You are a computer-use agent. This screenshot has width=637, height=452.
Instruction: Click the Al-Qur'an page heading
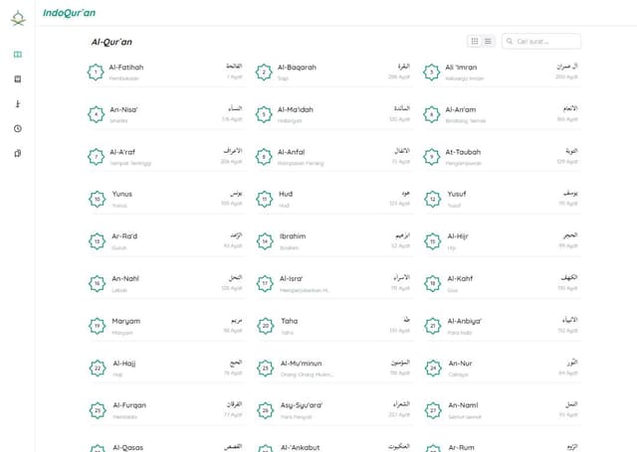[111, 42]
